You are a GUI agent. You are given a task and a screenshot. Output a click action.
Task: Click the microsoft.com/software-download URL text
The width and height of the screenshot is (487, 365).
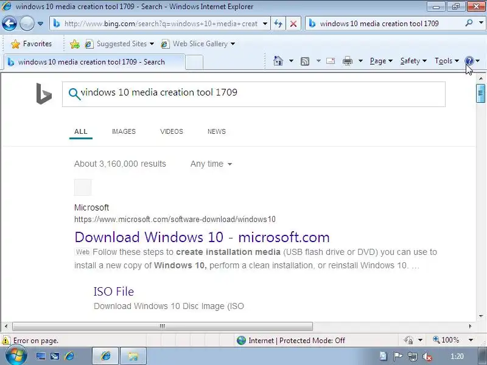coord(175,220)
